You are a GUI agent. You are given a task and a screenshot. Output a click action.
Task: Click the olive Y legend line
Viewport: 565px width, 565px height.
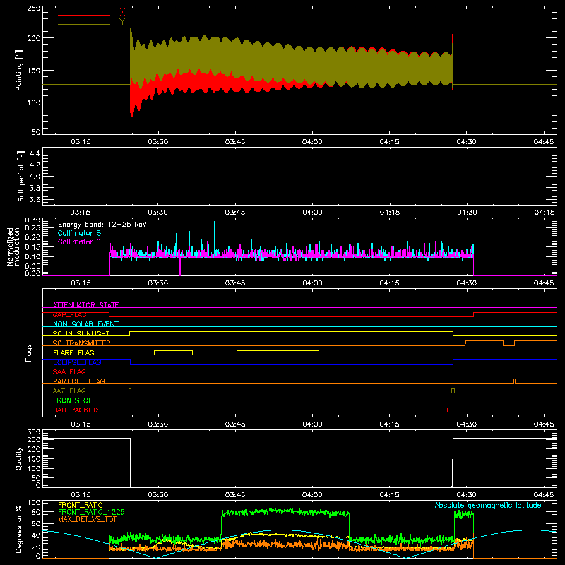(84, 25)
